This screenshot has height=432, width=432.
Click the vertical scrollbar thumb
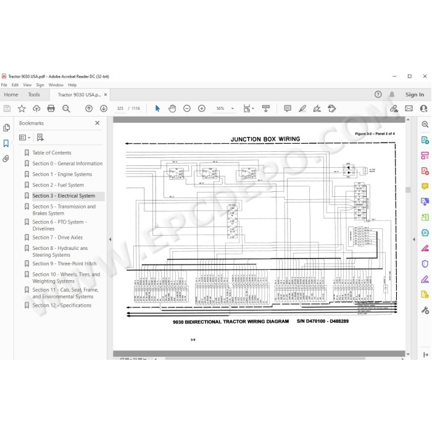pyautogui.click(x=408, y=190)
